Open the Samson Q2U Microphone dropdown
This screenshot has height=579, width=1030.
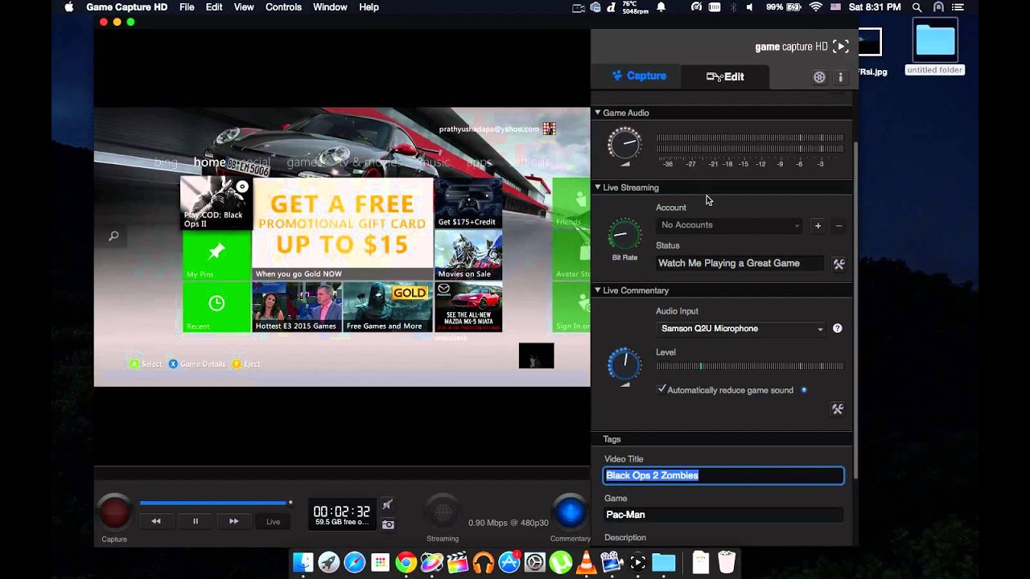click(x=741, y=328)
